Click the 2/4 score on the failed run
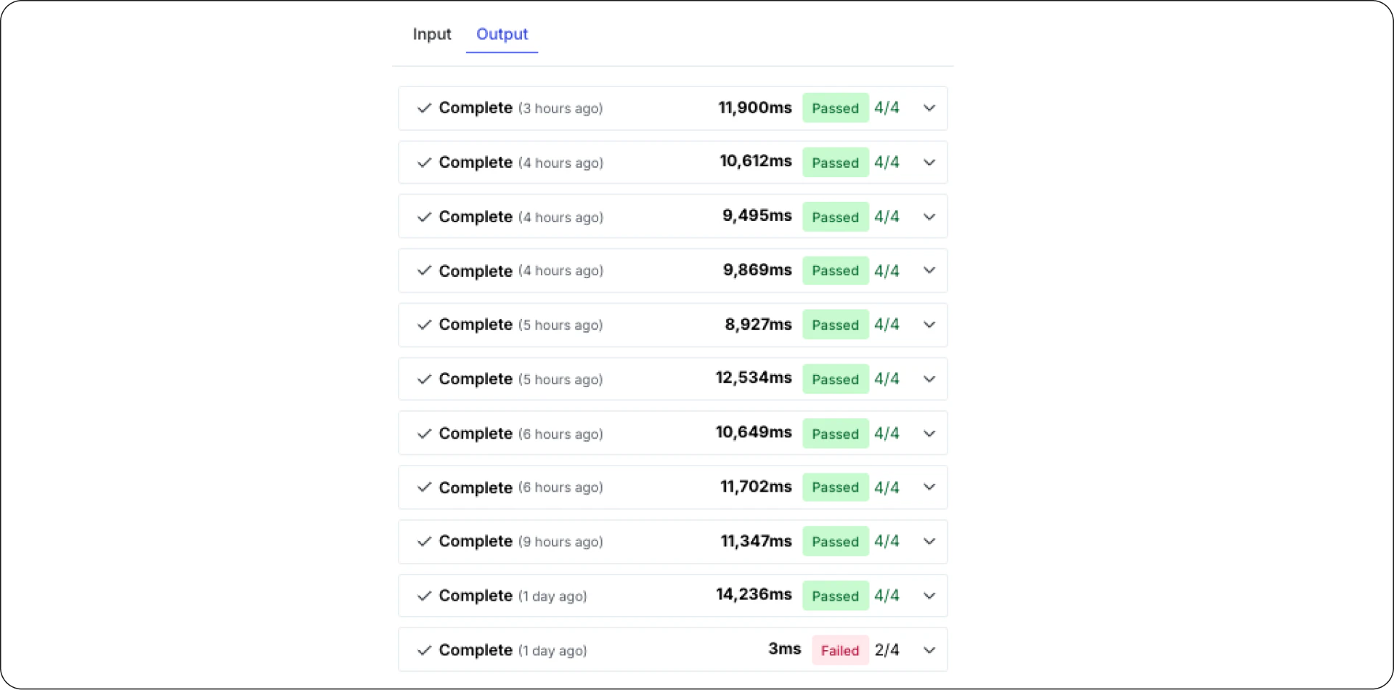1394x690 pixels. point(886,650)
